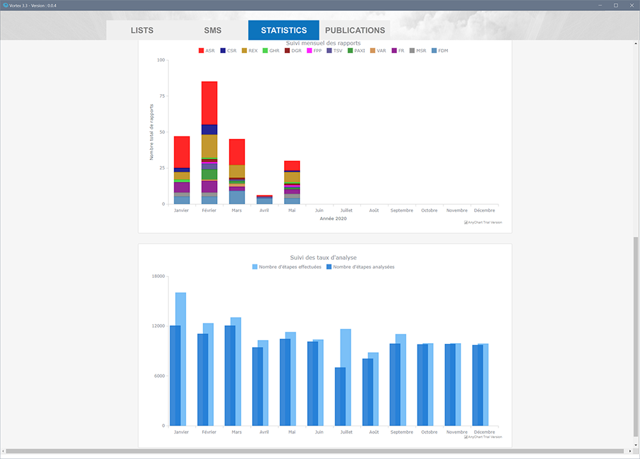Screen dimensions: 640x459
Task: Click the AnyChart Trial Version link in top chart
Action: (483, 222)
